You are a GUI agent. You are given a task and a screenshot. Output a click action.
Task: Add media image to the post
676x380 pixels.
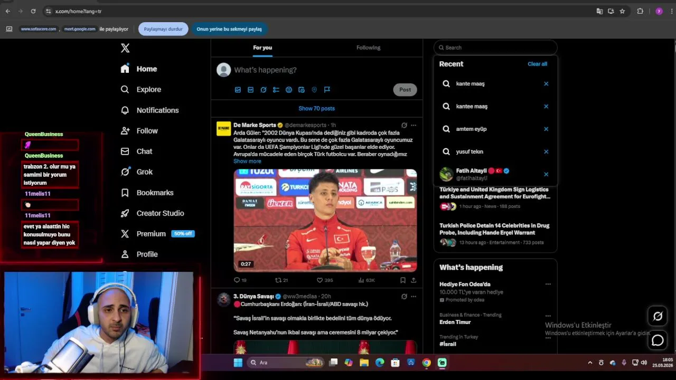238,90
